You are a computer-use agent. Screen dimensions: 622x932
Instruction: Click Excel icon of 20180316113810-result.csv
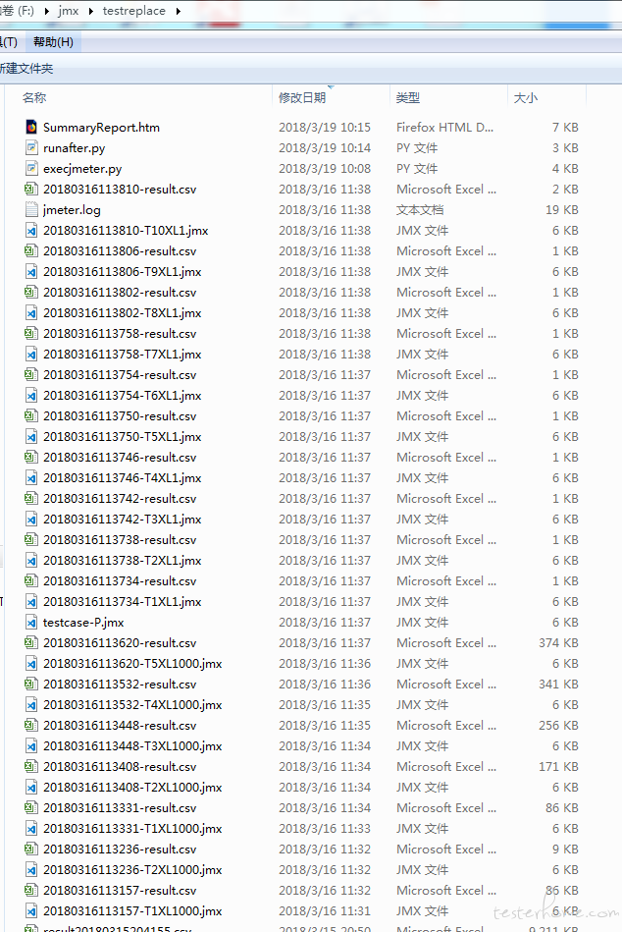(31, 190)
